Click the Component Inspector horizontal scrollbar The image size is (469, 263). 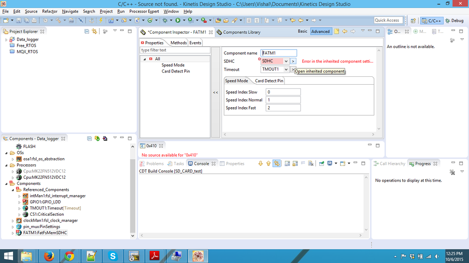[x=299, y=134]
